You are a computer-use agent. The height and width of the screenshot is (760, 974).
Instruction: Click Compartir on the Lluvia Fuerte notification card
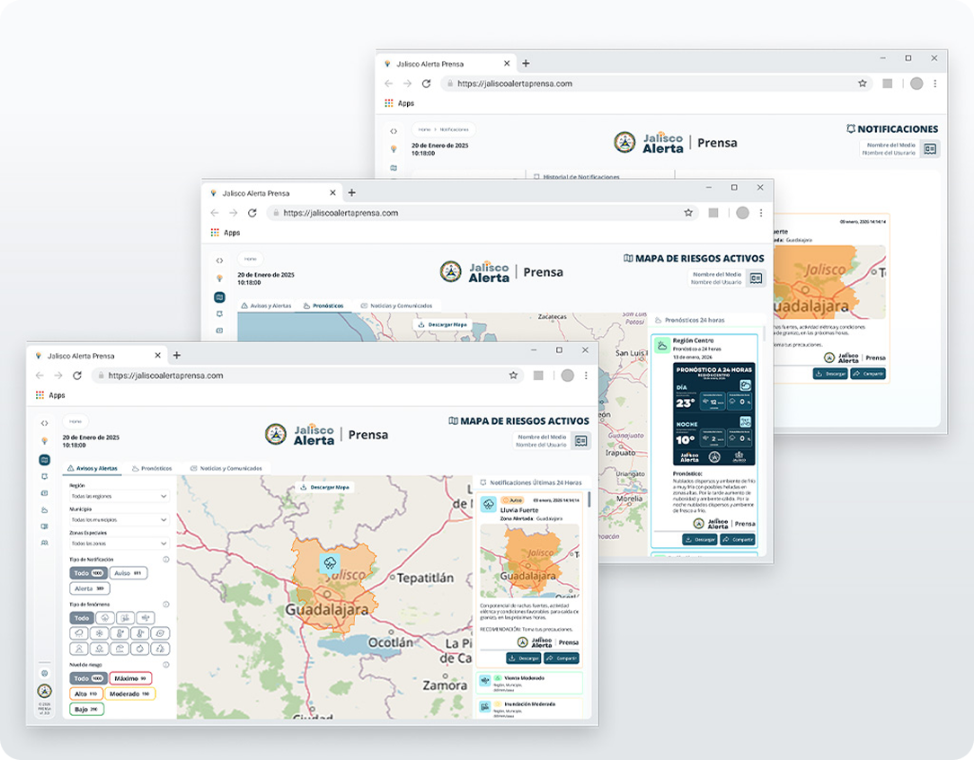click(x=562, y=658)
